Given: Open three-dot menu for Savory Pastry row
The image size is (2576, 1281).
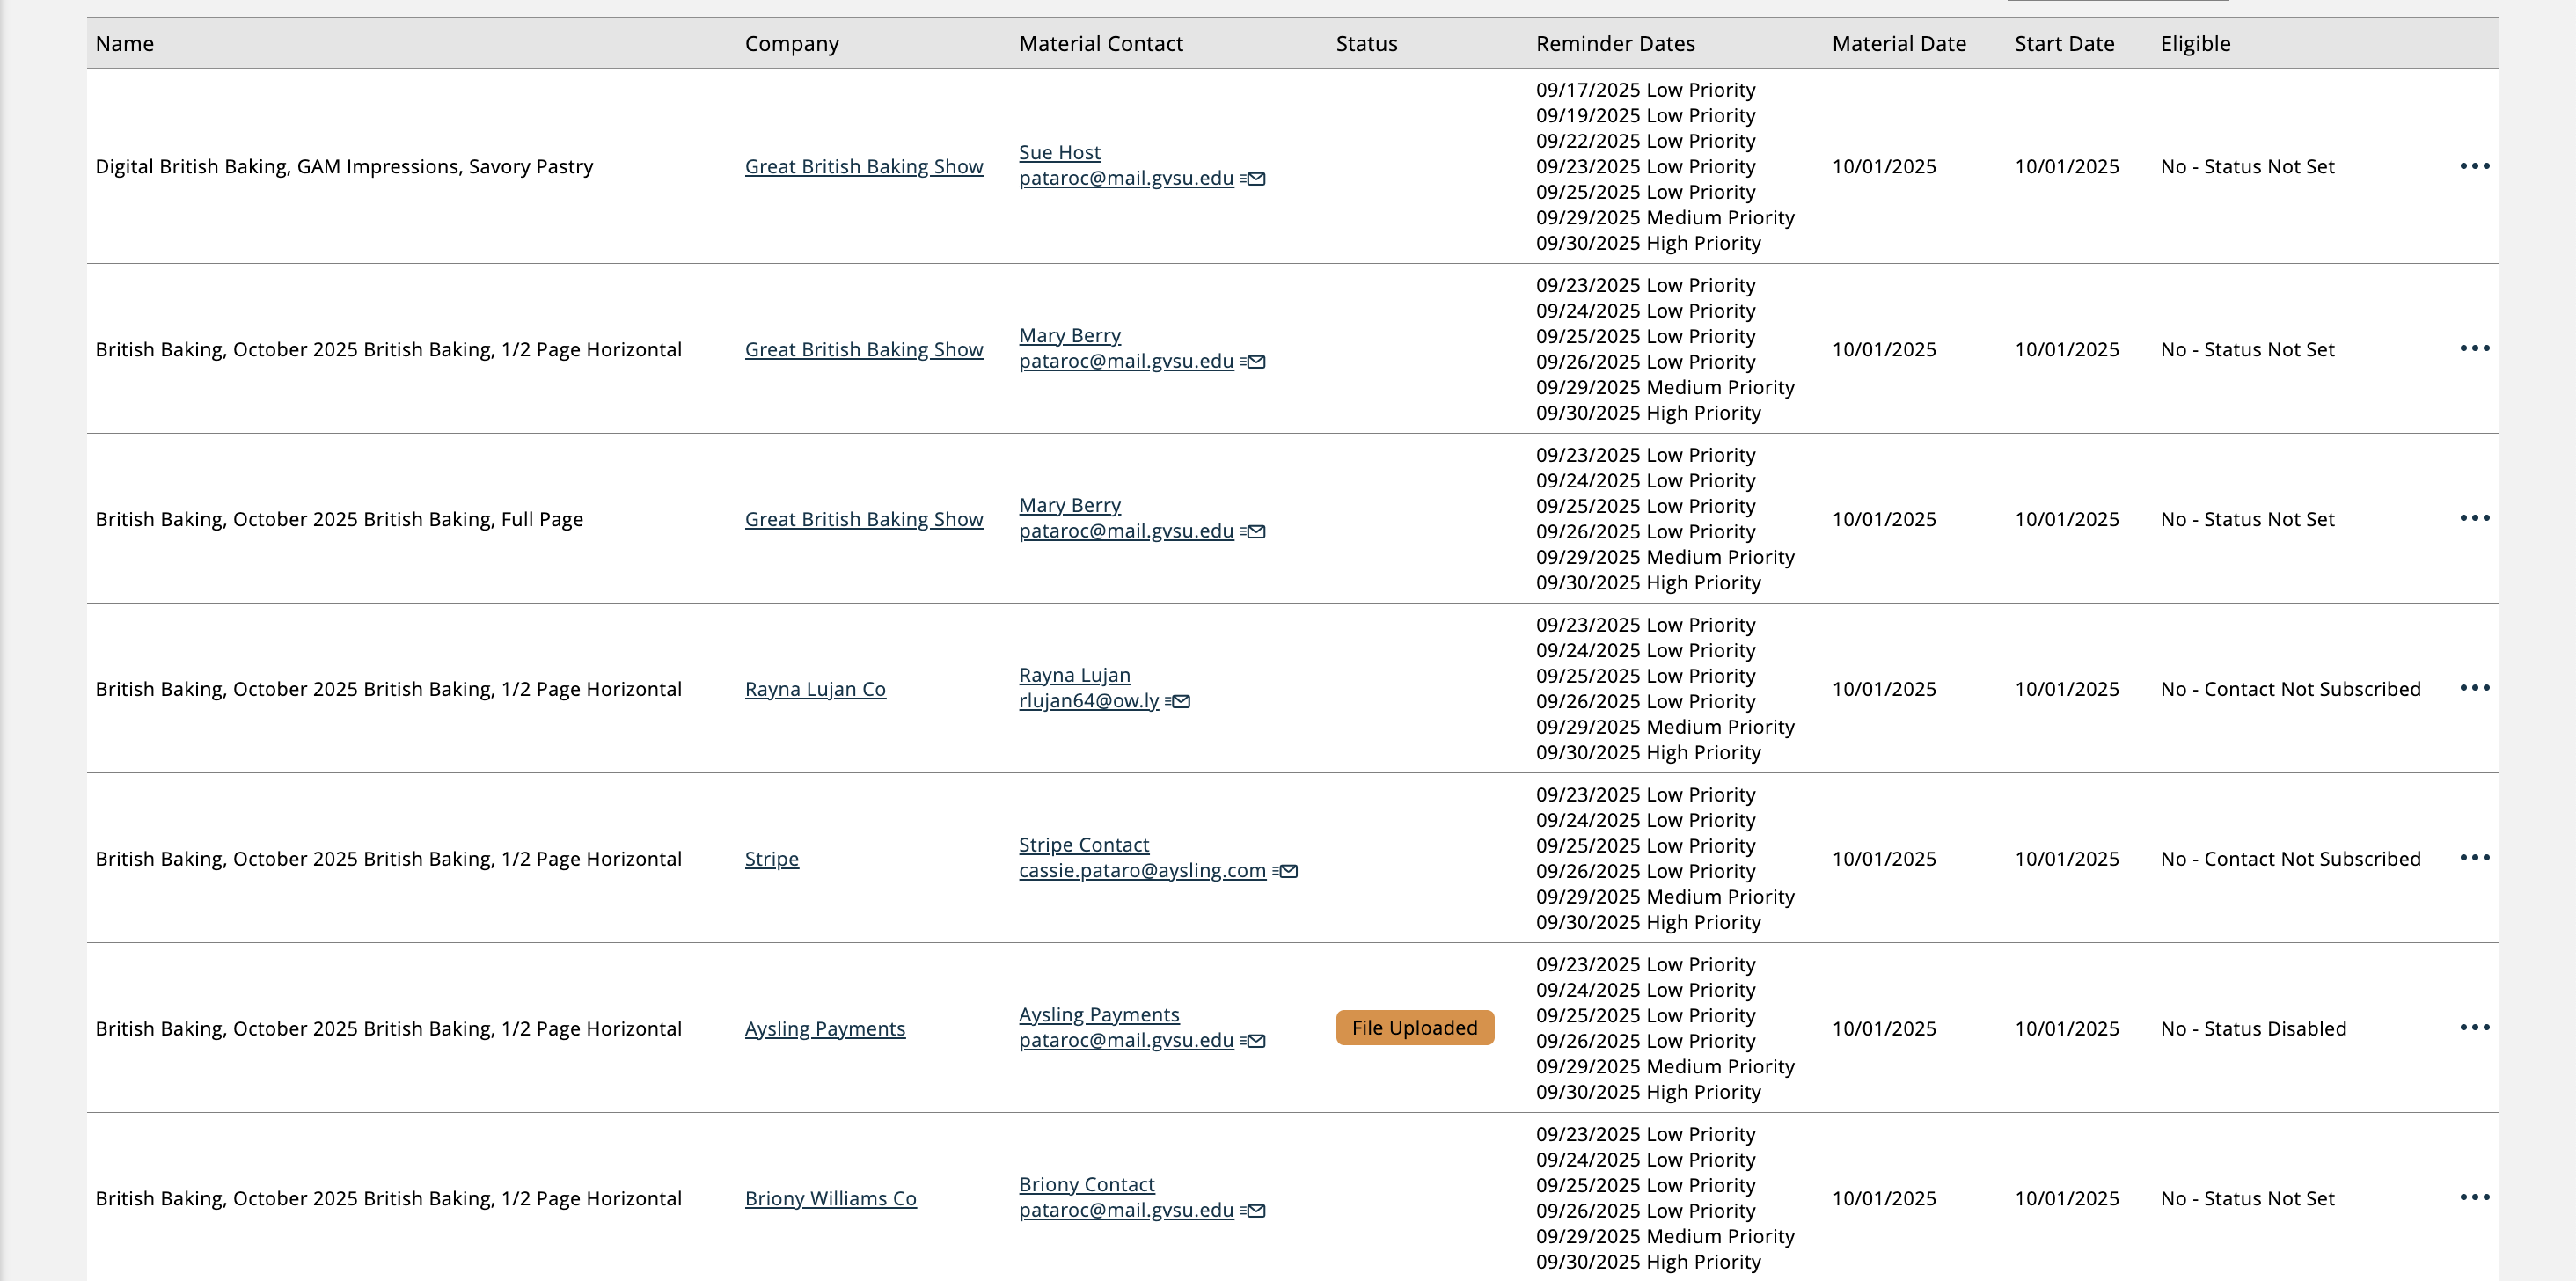Looking at the screenshot, I should [2474, 166].
